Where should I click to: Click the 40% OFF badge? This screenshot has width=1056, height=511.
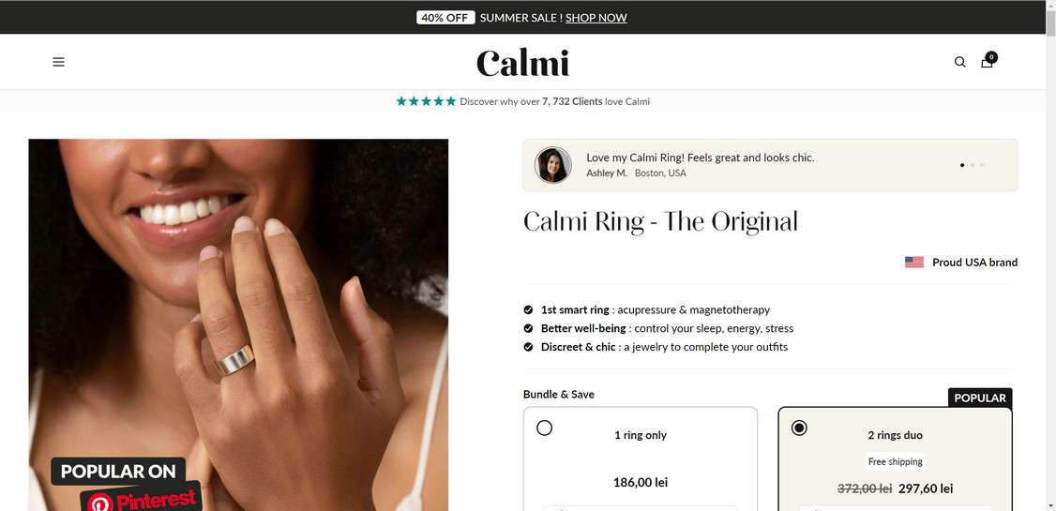pos(445,18)
